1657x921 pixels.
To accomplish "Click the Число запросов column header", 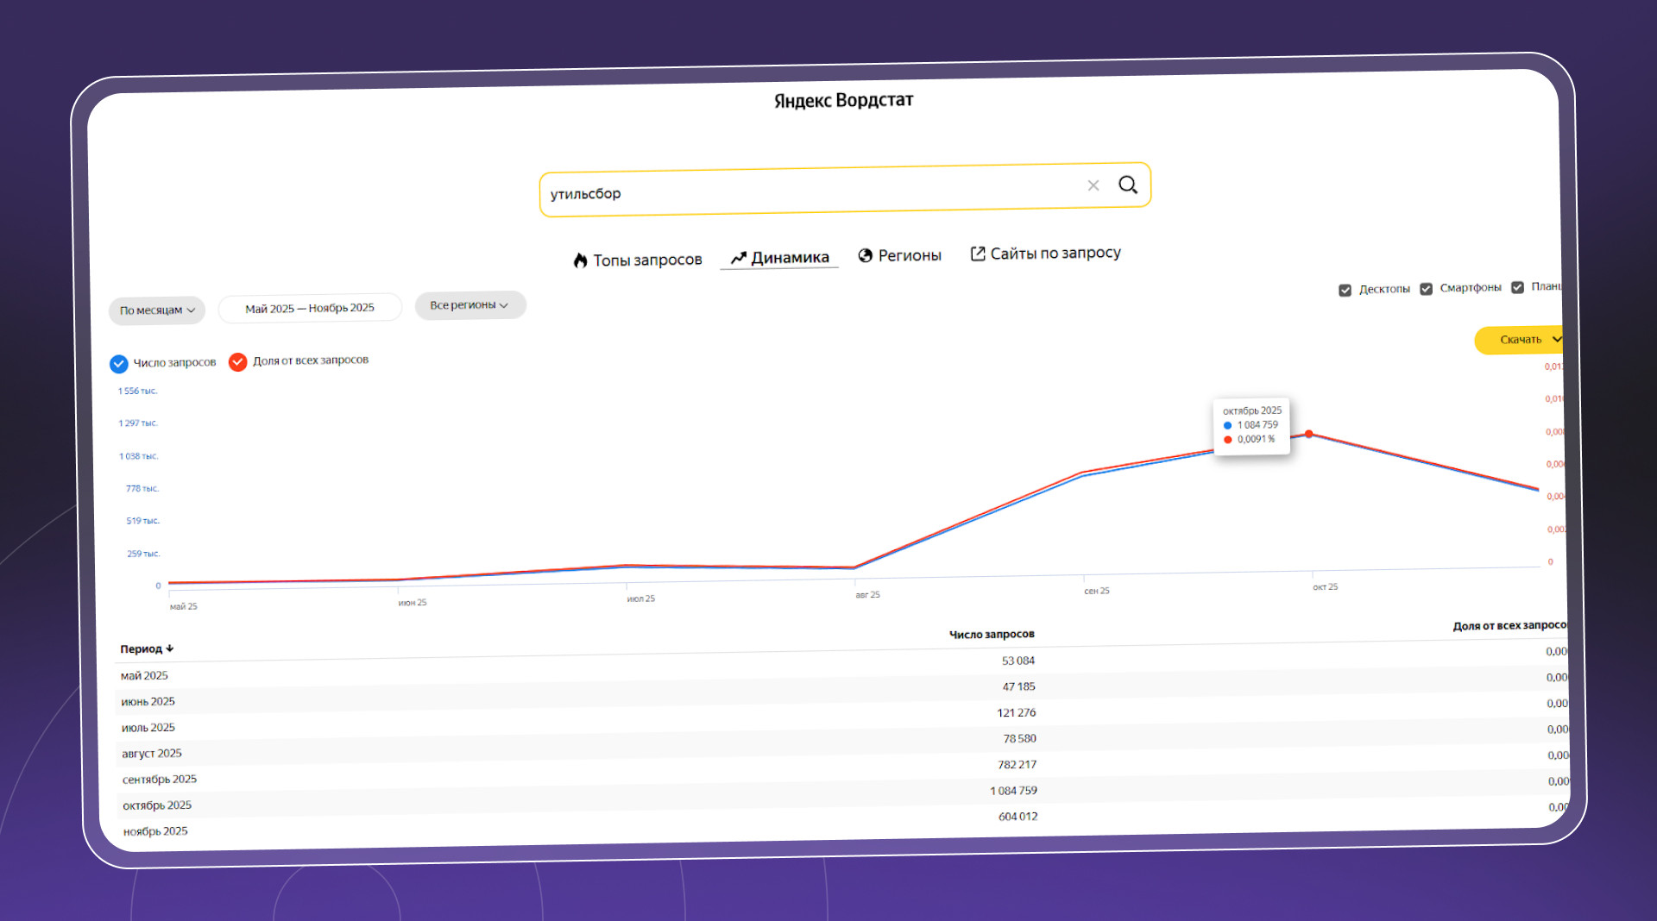I will tap(992, 635).
